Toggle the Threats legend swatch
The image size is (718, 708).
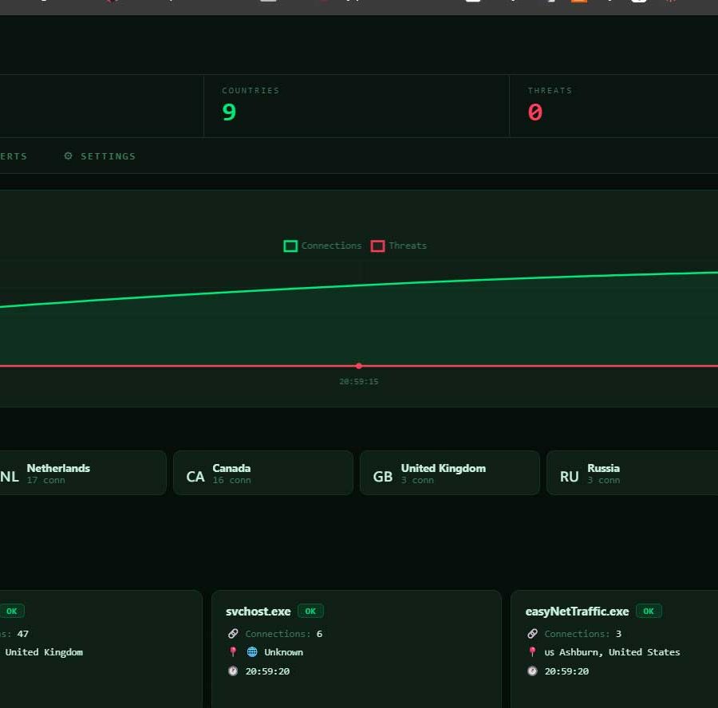click(378, 246)
